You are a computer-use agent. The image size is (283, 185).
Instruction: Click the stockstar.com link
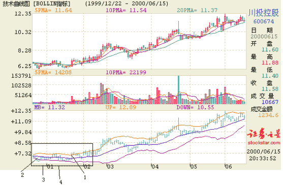pyautogui.click(x=264, y=143)
